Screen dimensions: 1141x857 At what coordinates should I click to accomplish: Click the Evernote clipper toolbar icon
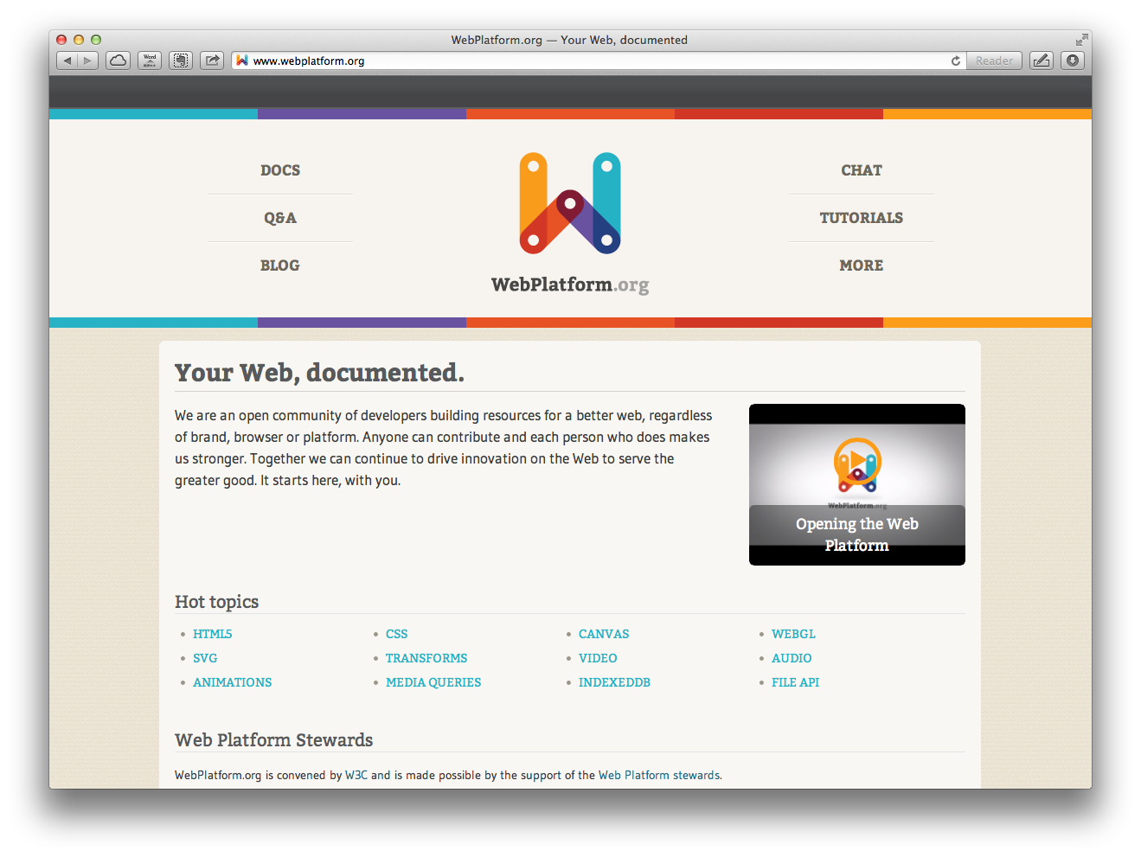(181, 61)
